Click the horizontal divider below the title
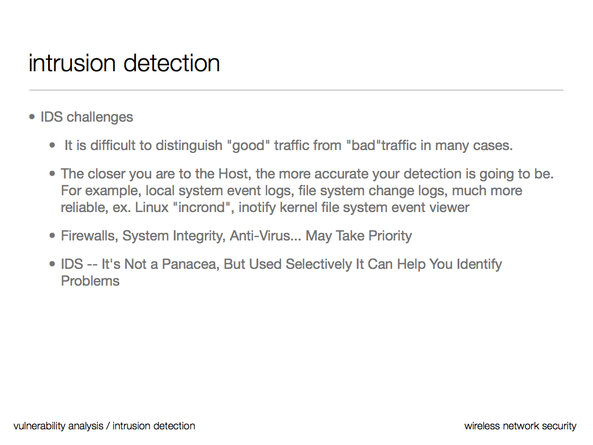This screenshot has height=445, width=593. [x=296, y=90]
